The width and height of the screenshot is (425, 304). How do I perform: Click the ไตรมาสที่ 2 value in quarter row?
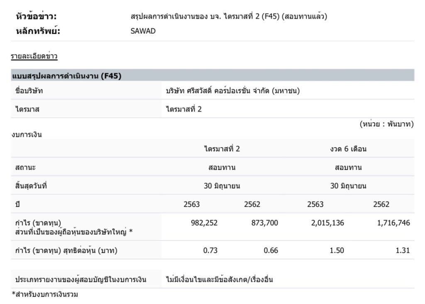(183, 109)
